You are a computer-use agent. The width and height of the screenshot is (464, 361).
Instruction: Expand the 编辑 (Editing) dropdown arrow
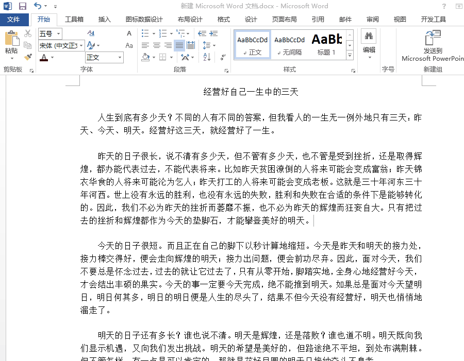pos(369,57)
